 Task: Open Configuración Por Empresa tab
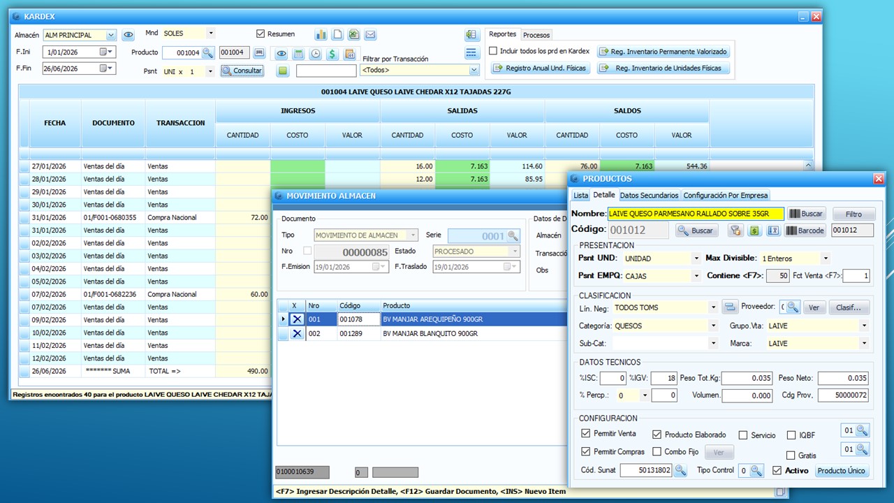pyautogui.click(x=726, y=196)
